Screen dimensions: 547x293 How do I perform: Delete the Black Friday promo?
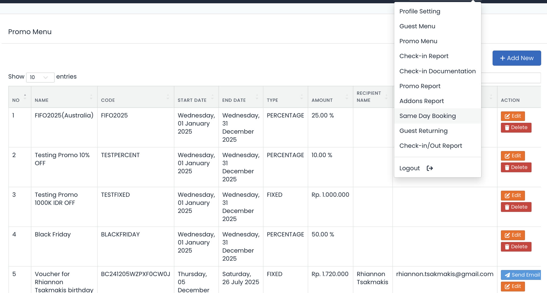click(516, 247)
